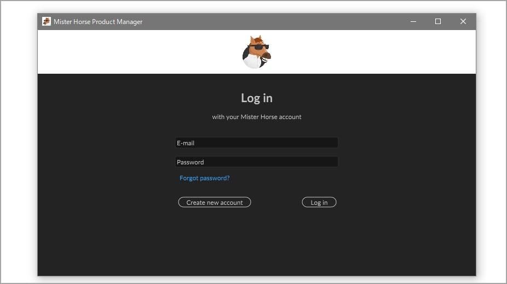
Task: Click the 'Log in' heading text
Action: click(257, 98)
